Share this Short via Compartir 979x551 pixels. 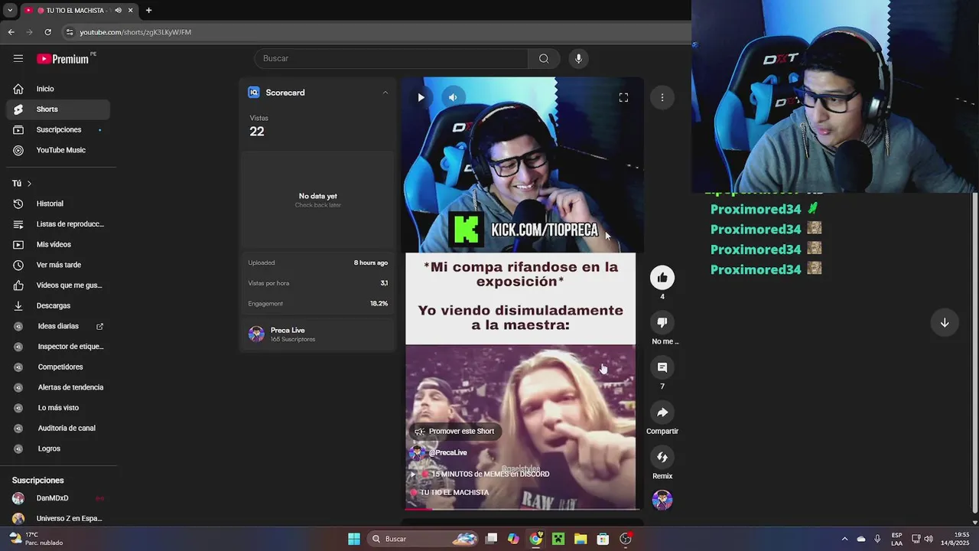click(x=662, y=412)
